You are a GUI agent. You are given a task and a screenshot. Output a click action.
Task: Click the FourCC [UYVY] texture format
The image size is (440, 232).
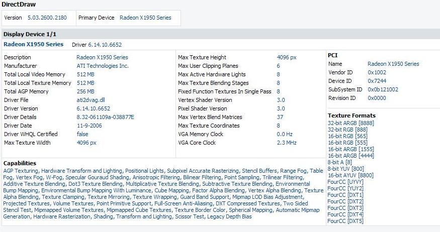coord(345,182)
